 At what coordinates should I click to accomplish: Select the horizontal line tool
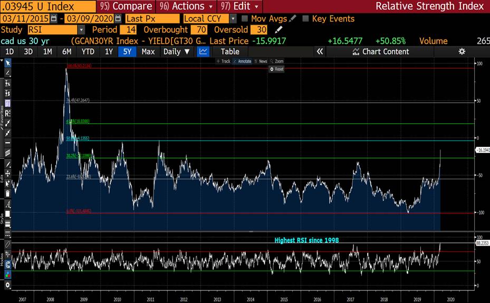pyautogui.click(x=7, y=143)
